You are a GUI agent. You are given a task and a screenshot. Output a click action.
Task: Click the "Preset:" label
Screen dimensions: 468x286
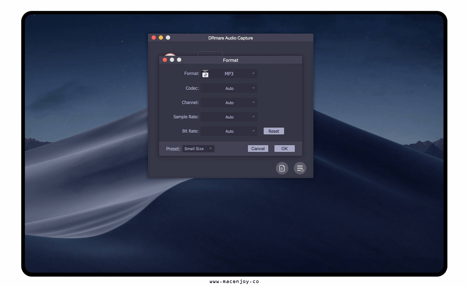pos(173,149)
